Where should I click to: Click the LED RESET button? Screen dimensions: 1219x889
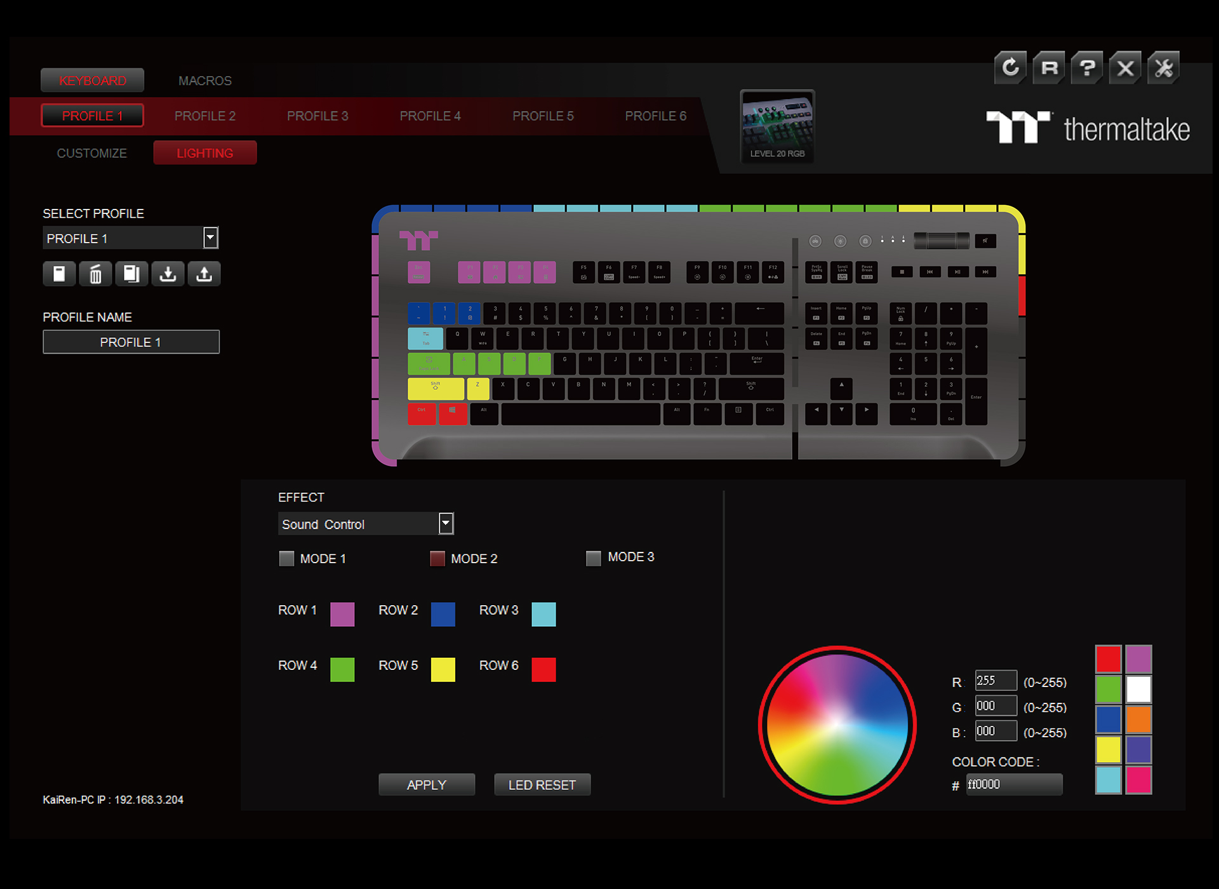542,785
